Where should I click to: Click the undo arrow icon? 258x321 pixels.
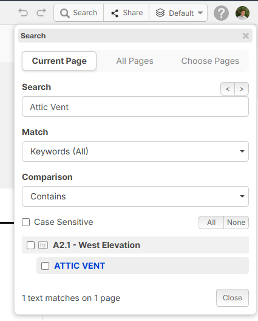click(23, 13)
